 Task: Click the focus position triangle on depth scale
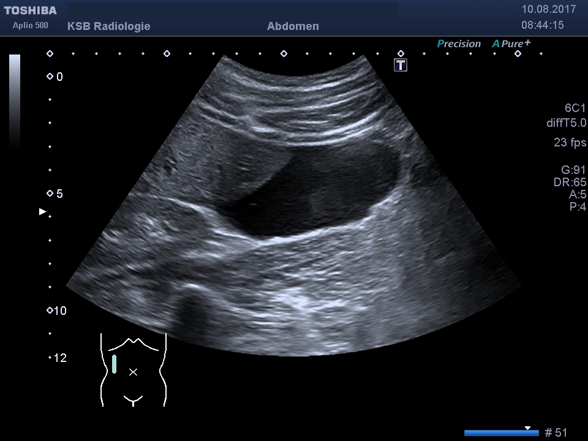pyautogui.click(x=43, y=211)
